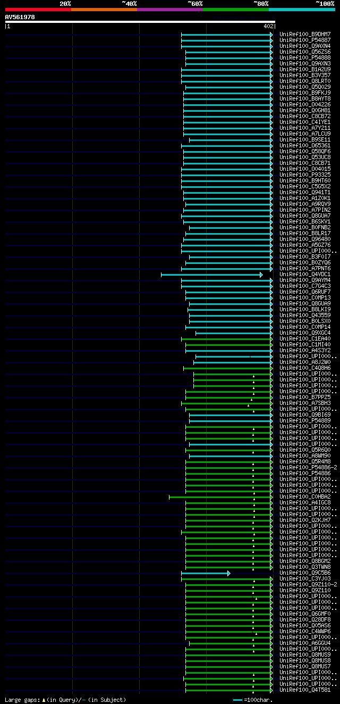Open hit UniRef100_C8CB71

click(x=305, y=163)
